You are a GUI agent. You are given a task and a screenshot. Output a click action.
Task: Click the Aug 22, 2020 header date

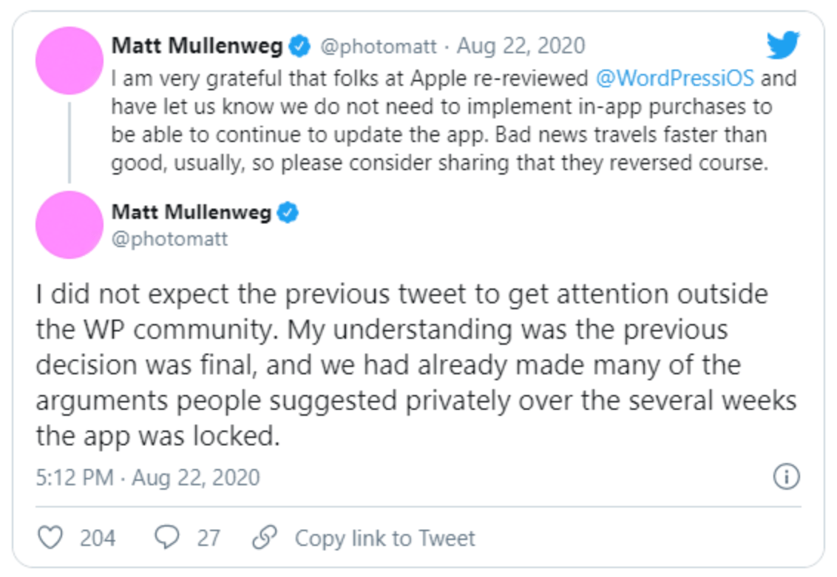521,46
